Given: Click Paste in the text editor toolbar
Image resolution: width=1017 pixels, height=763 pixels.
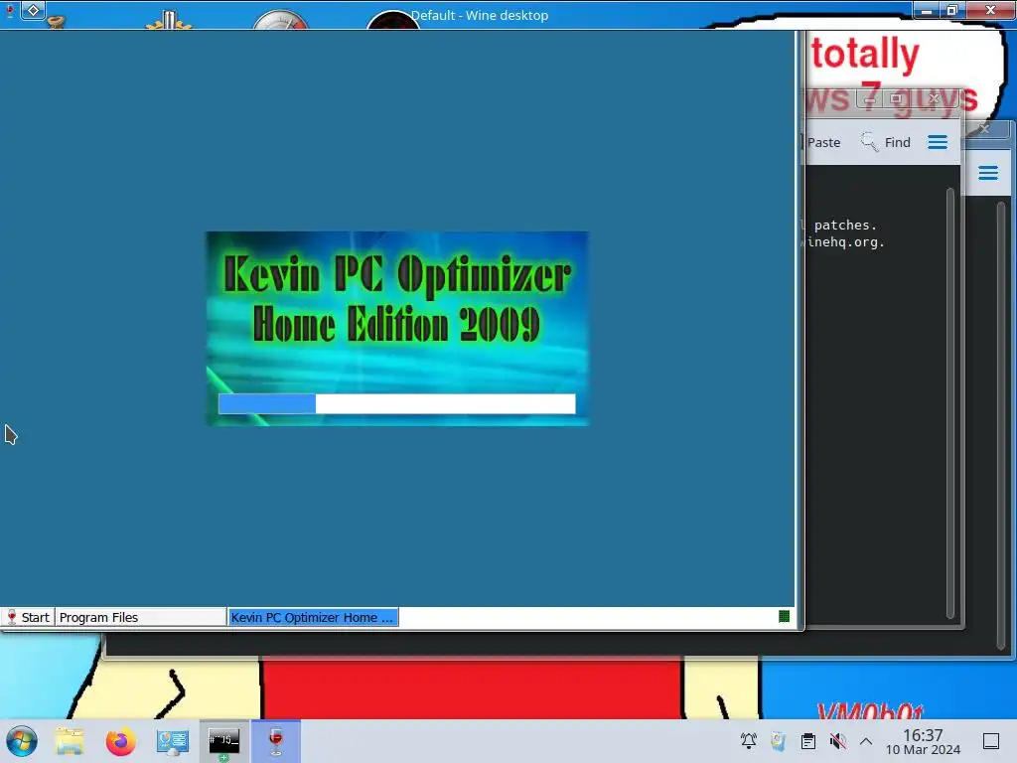Looking at the screenshot, I should [x=823, y=142].
